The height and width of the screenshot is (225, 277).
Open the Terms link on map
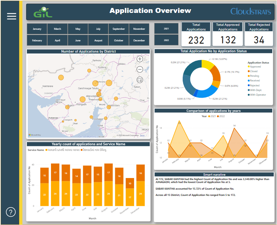tap(142, 135)
